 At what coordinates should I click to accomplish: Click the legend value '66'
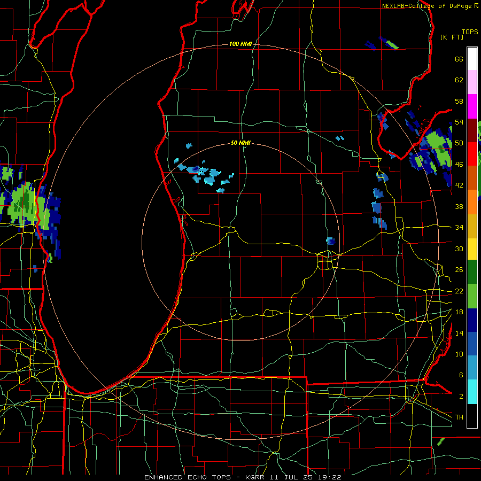(x=459, y=59)
